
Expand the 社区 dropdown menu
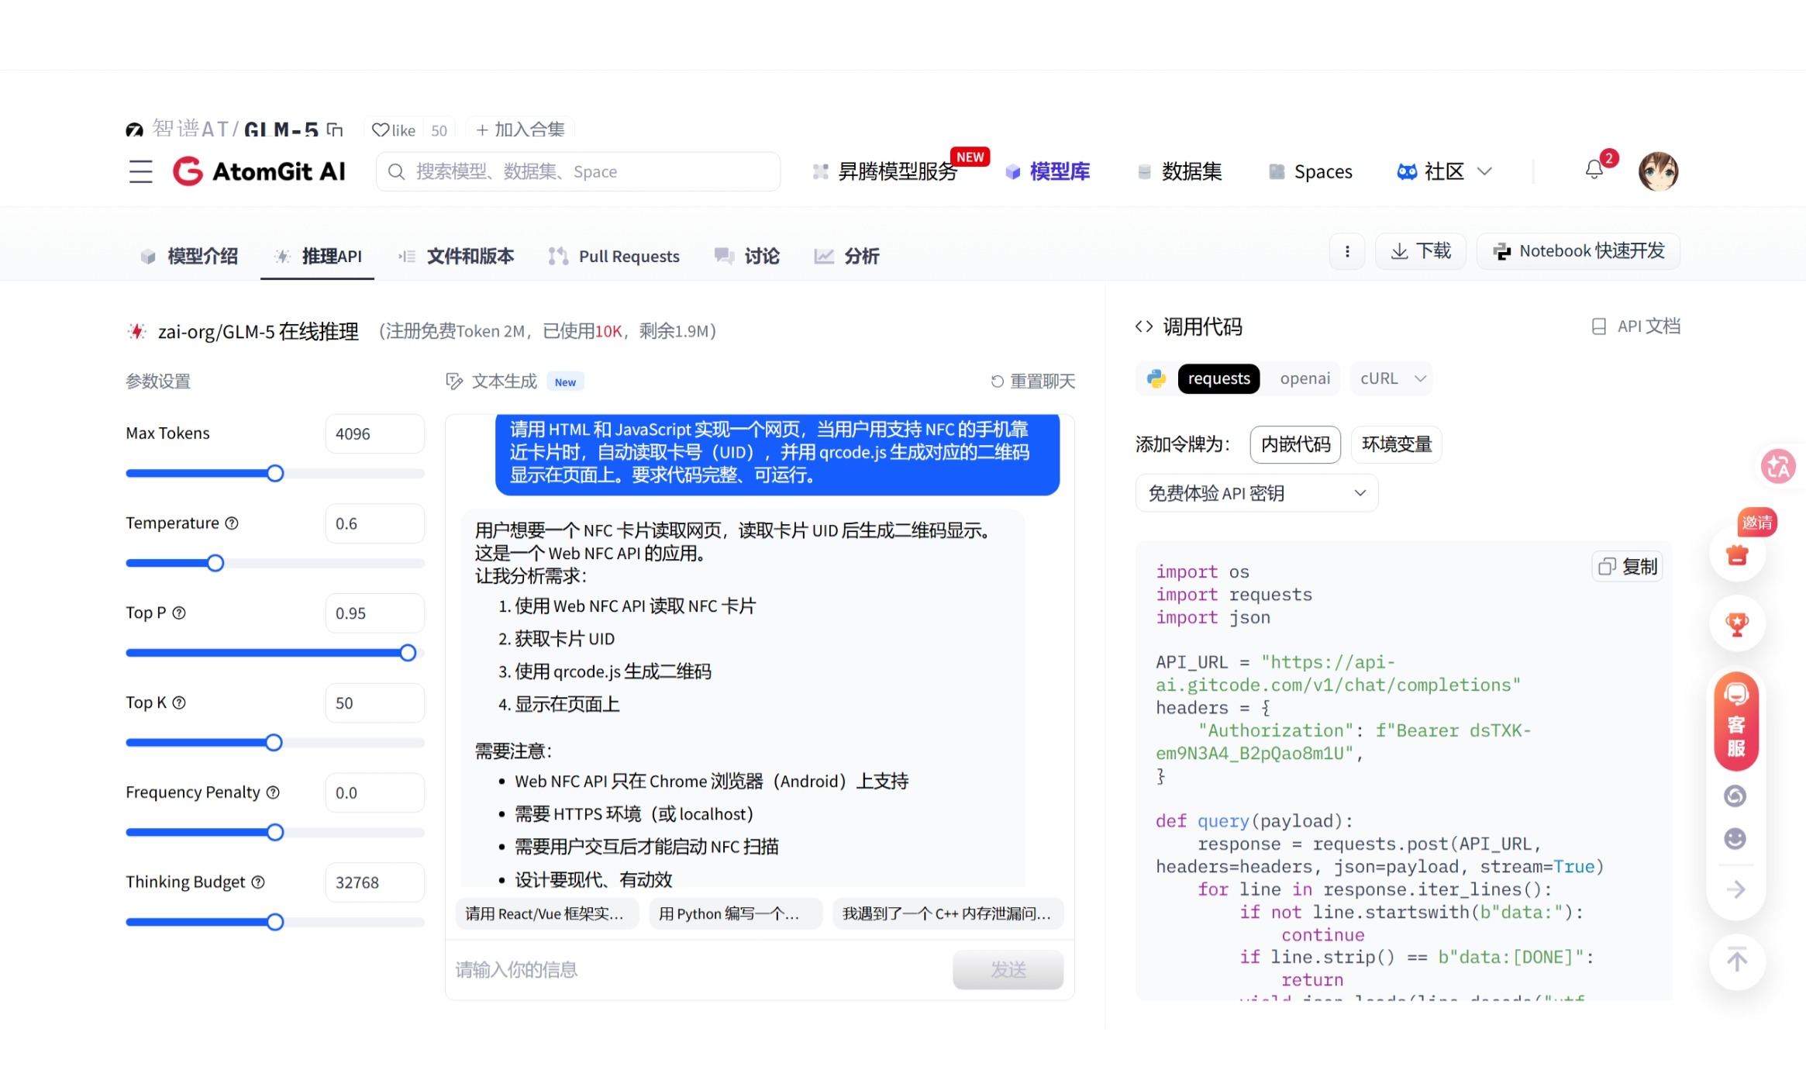[x=1444, y=171]
